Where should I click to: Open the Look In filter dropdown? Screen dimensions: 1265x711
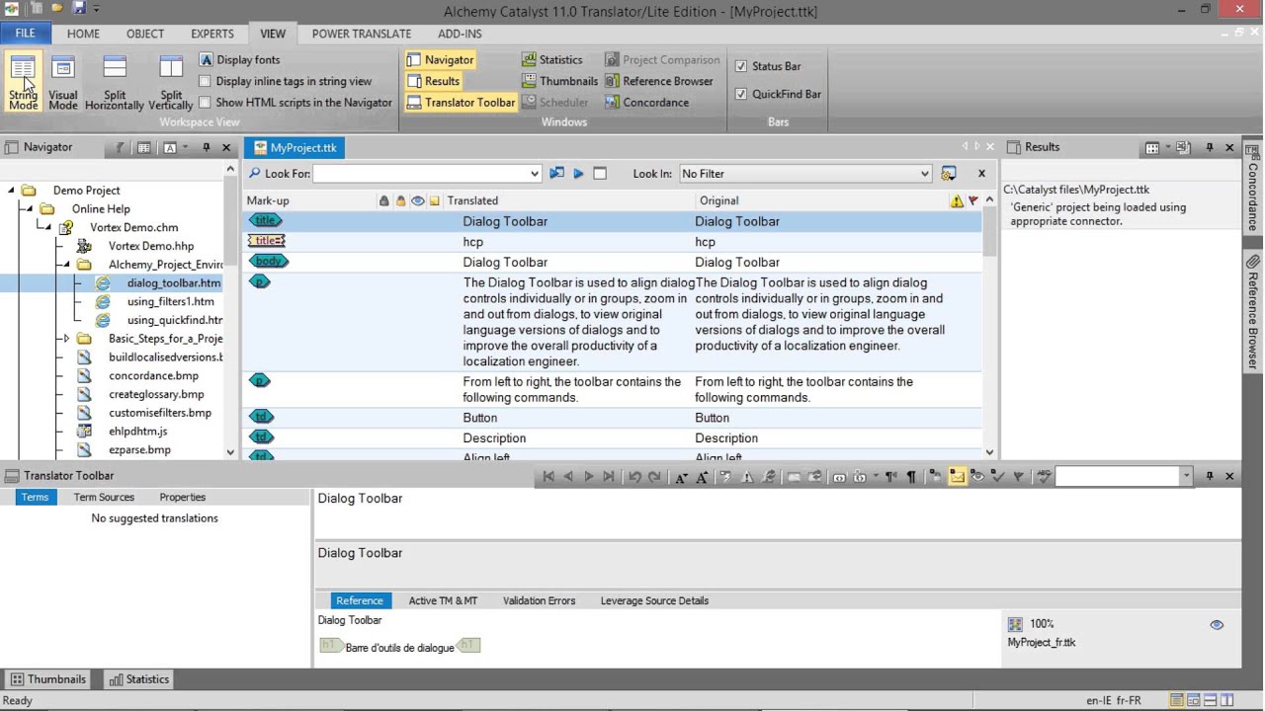click(924, 174)
